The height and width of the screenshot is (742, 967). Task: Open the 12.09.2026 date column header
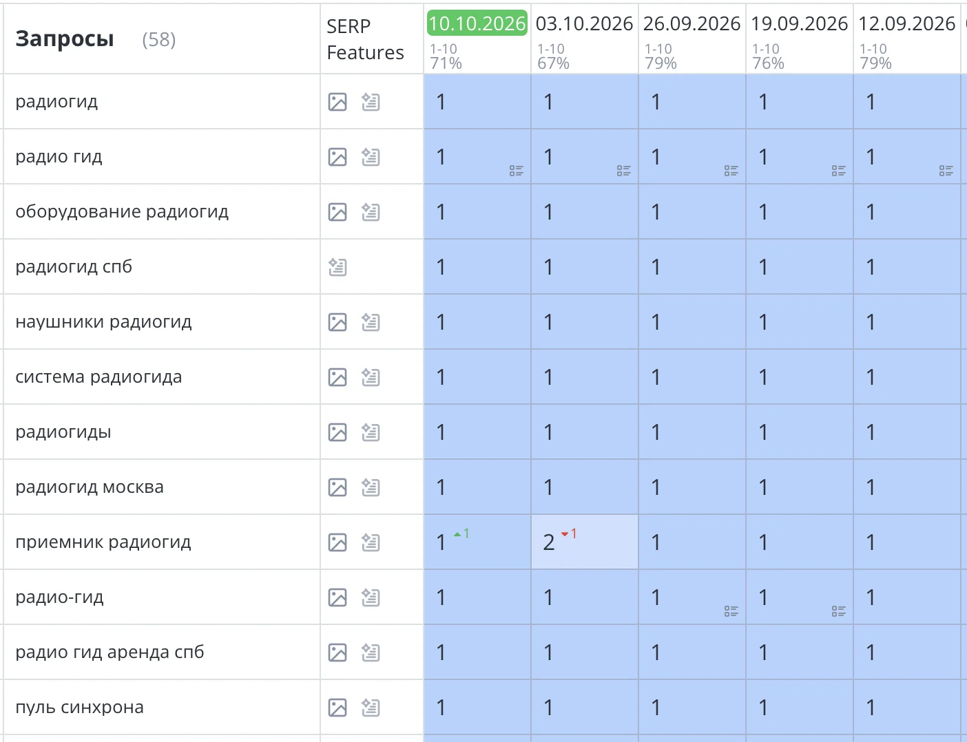[906, 23]
